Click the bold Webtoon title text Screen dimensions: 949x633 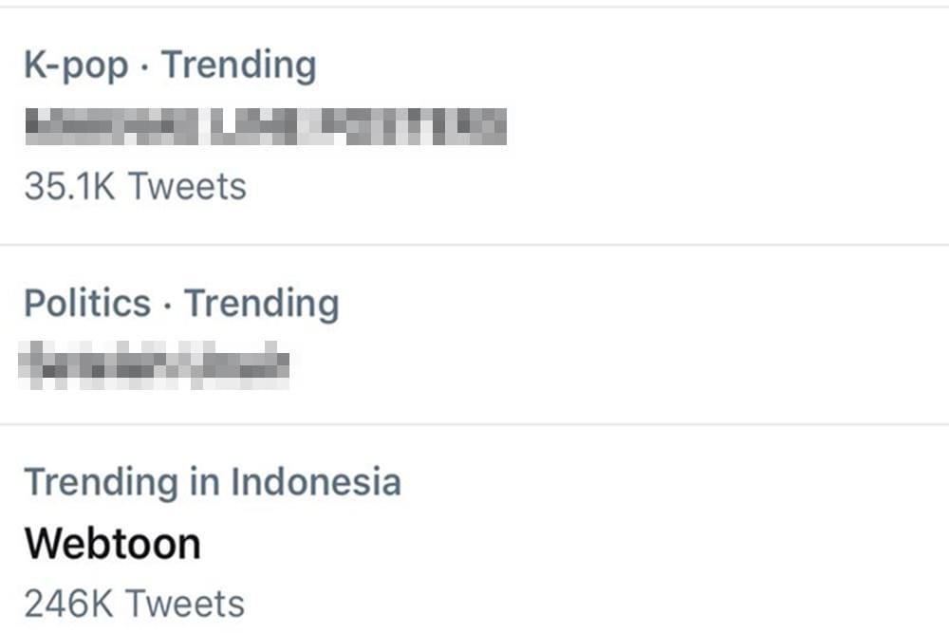pos(114,543)
